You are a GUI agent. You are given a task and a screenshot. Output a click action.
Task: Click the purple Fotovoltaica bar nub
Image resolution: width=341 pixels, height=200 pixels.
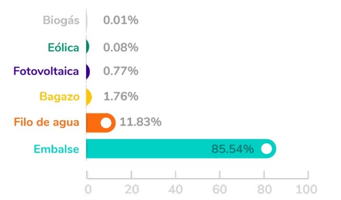(88, 71)
